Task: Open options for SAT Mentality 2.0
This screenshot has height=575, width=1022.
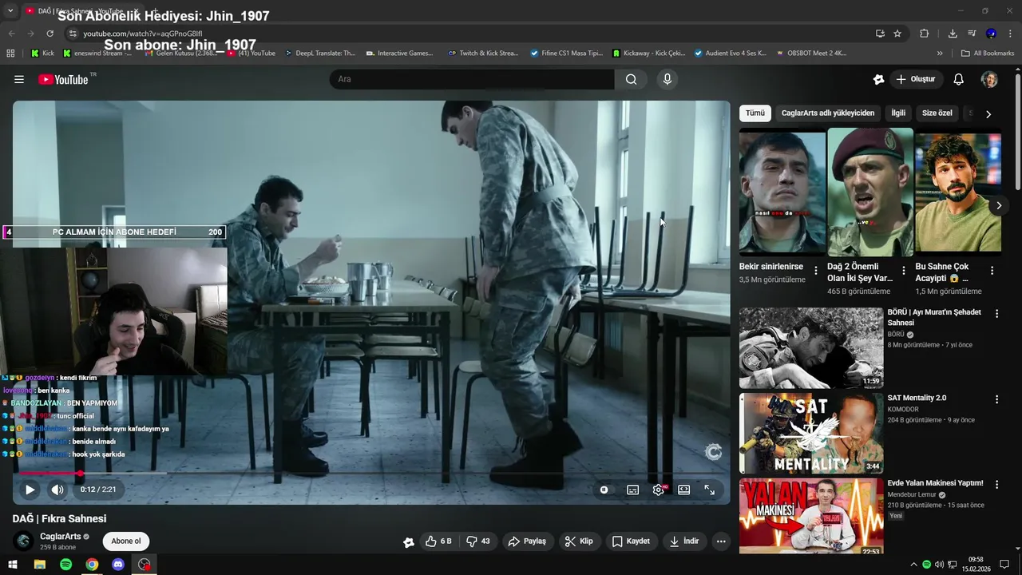Action: (996, 399)
